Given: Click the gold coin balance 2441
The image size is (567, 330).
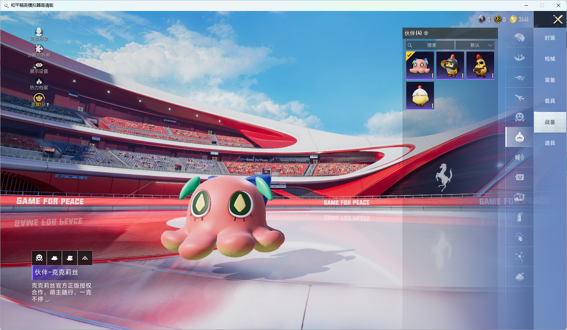Looking at the screenshot, I should pos(523,19).
